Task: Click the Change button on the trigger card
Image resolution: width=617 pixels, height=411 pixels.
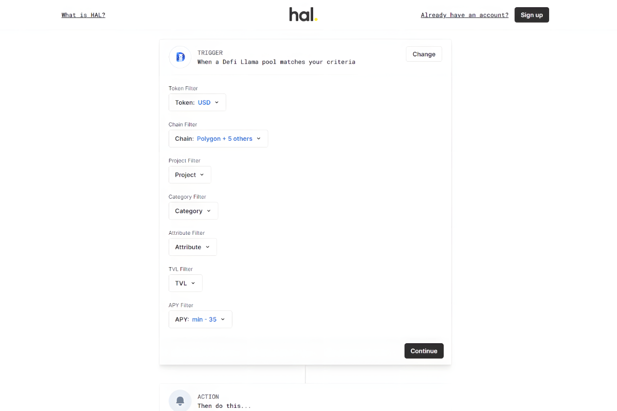Action: pyautogui.click(x=424, y=54)
